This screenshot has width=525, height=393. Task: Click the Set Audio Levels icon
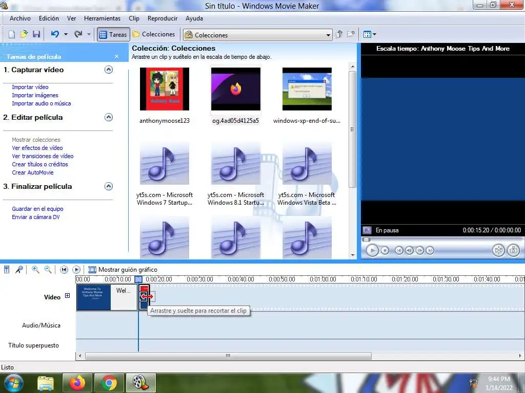7,269
